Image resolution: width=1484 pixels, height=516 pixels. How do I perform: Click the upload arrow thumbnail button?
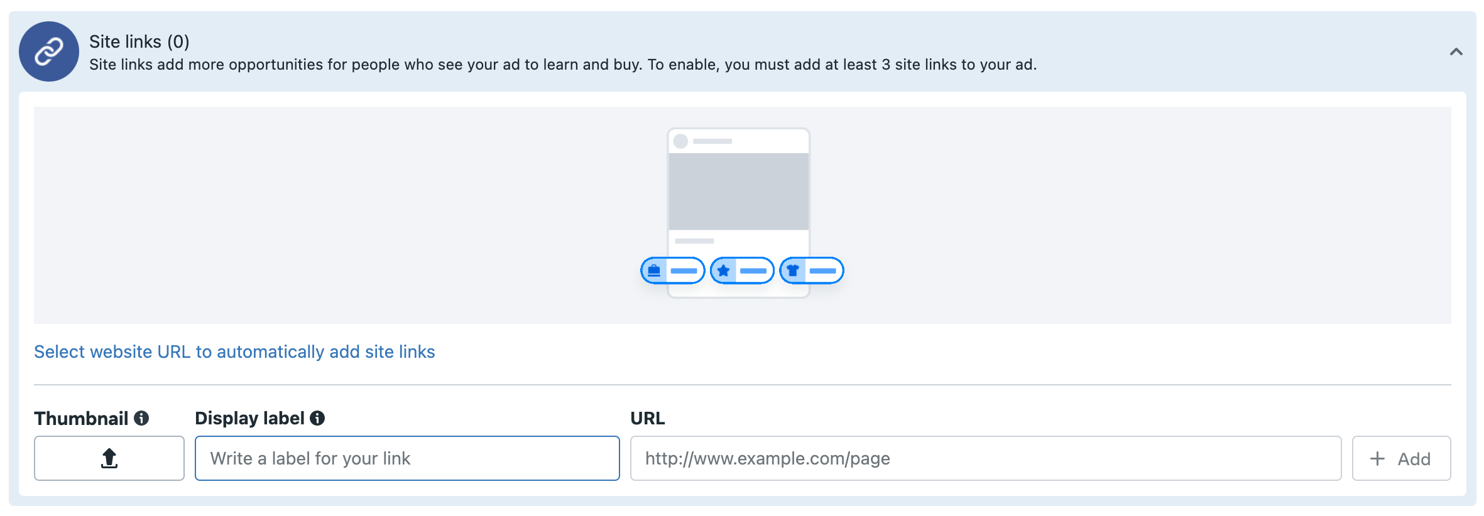pos(109,458)
